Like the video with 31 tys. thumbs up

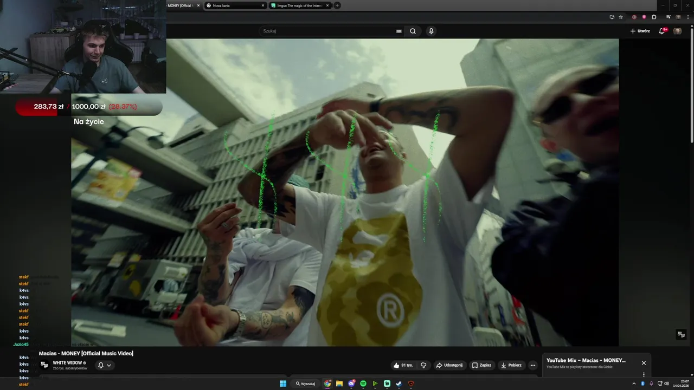403,365
